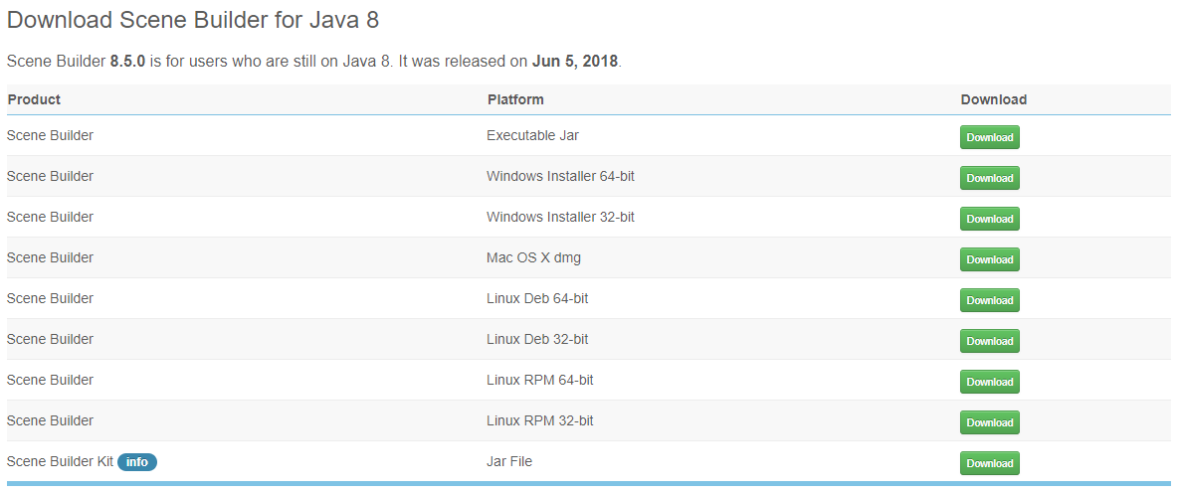
Task: Download the Executable Jar version
Action: point(990,137)
